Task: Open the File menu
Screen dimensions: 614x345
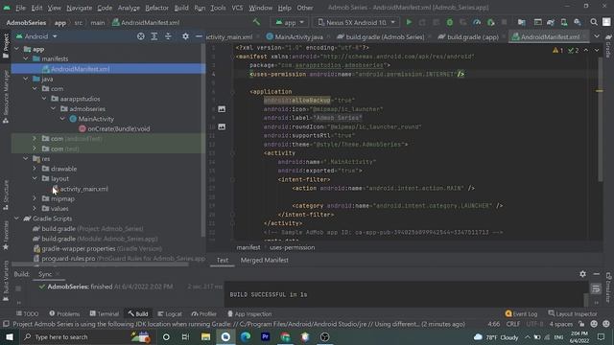Action: tap(20, 8)
